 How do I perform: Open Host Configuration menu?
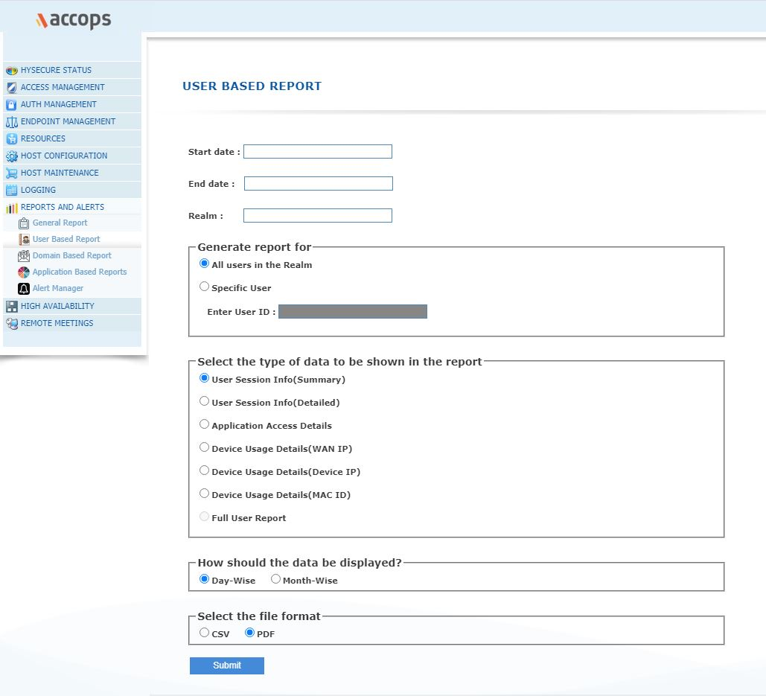coord(72,156)
